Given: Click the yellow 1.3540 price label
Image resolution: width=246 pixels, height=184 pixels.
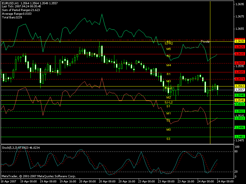Looking at the screenshot, I should pyautogui.click(x=240, y=100).
